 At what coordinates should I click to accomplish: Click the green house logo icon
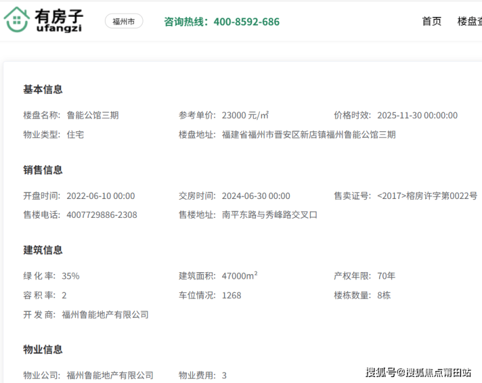(16, 20)
